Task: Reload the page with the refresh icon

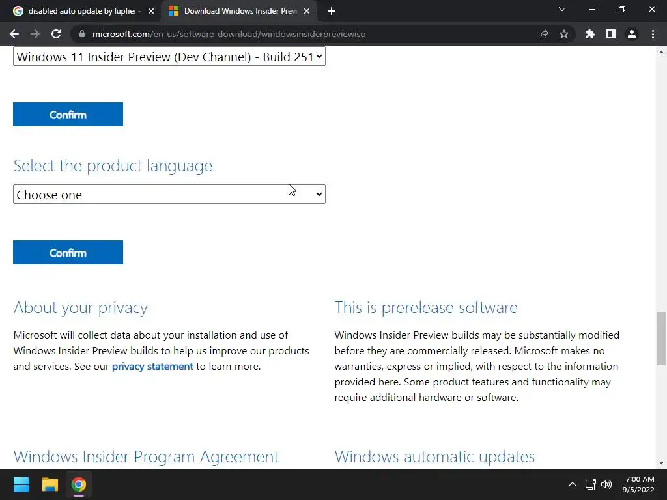Action: [x=56, y=34]
